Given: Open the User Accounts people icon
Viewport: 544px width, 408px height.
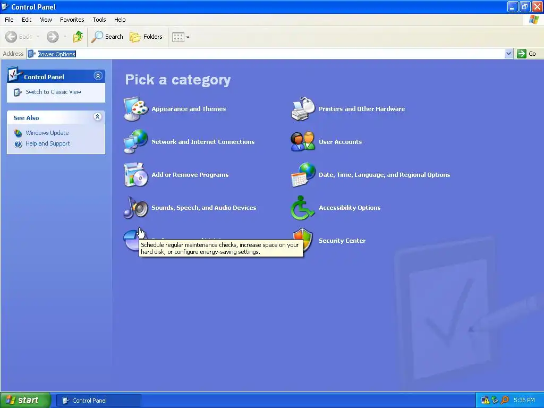Looking at the screenshot, I should 303,141.
